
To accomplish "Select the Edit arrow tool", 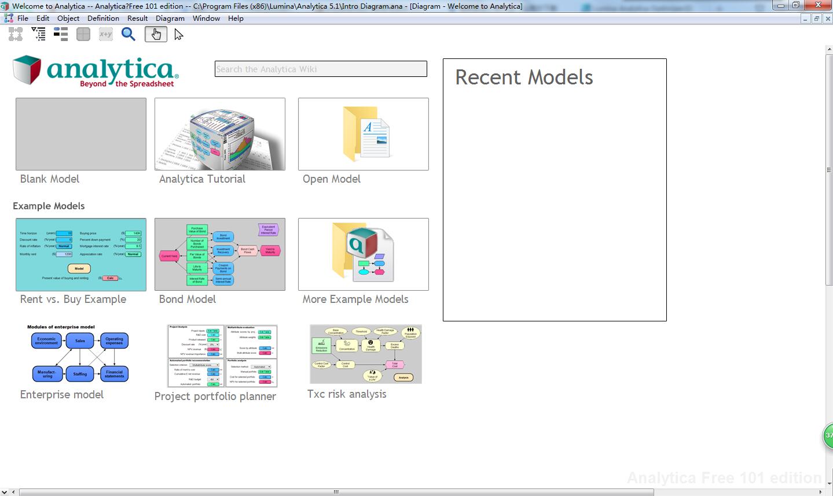I will click(x=179, y=35).
